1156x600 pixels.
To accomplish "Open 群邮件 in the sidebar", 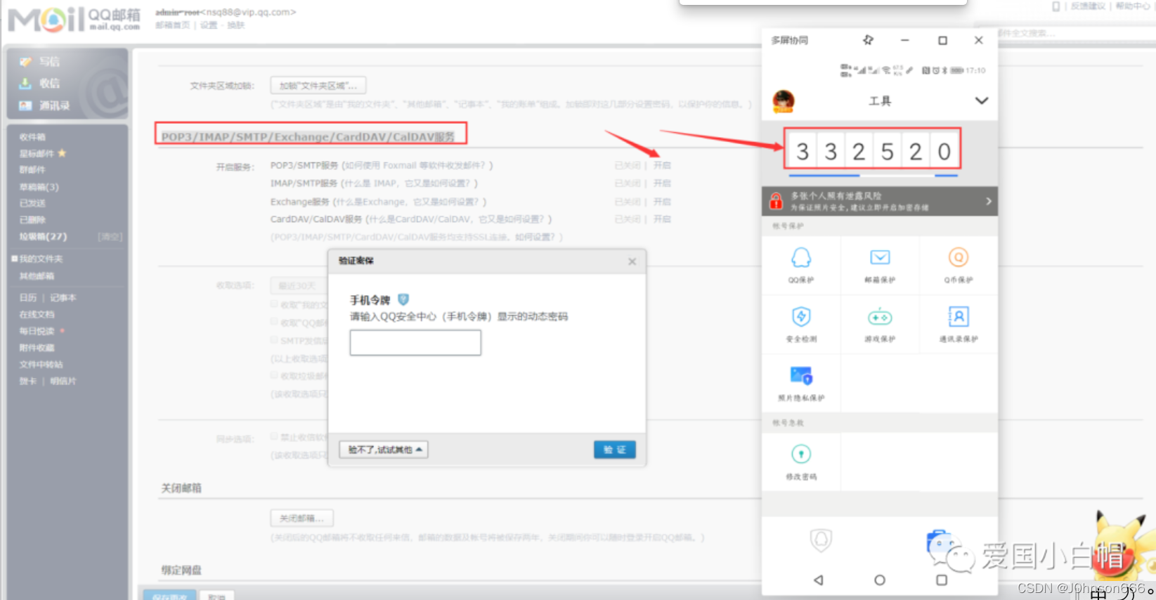I will [x=32, y=169].
